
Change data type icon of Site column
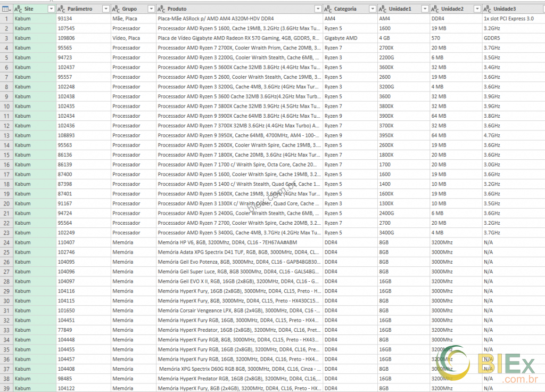[x=18, y=9]
